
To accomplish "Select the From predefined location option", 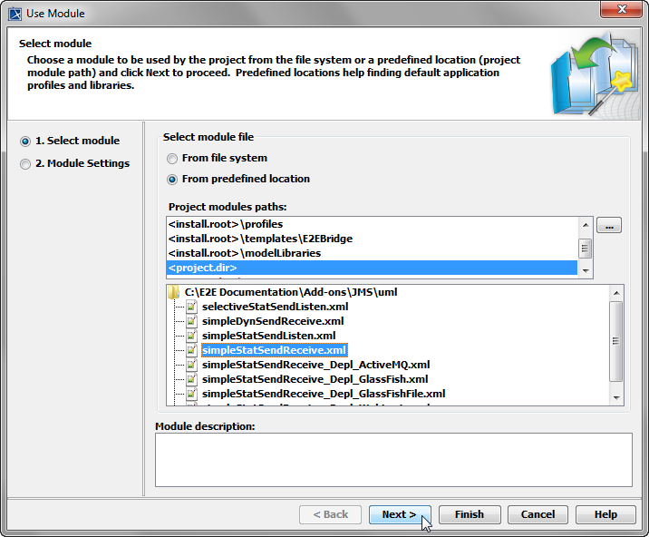I will (173, 180).
